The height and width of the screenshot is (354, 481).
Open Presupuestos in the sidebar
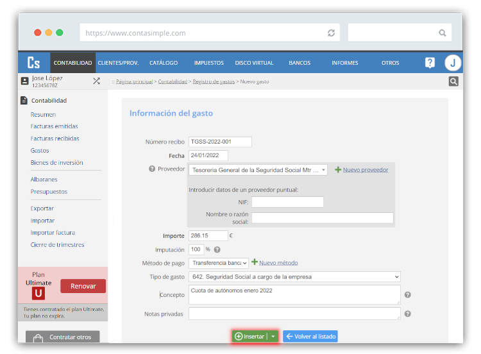(49, 191)
